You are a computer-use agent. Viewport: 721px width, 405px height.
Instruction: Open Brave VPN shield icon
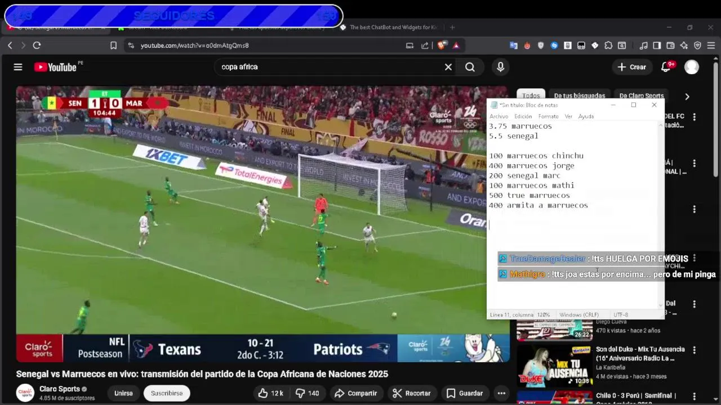(x=697, y=46)
